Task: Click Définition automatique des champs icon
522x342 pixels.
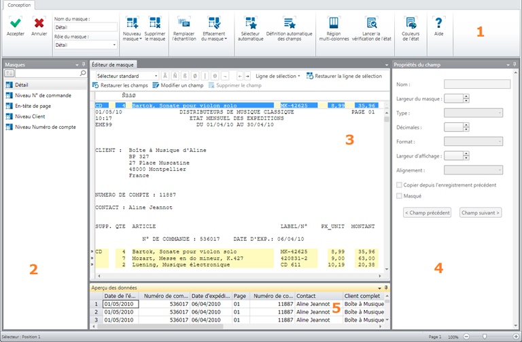Action: 290,23
